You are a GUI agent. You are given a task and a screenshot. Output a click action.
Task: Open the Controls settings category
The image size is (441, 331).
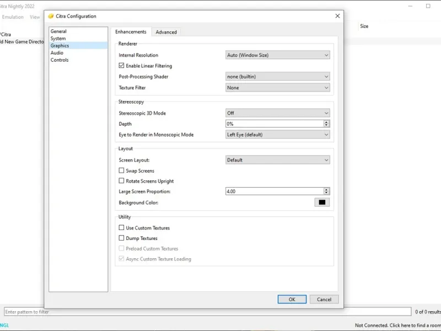pyautogui.click(x=78, y=60)
